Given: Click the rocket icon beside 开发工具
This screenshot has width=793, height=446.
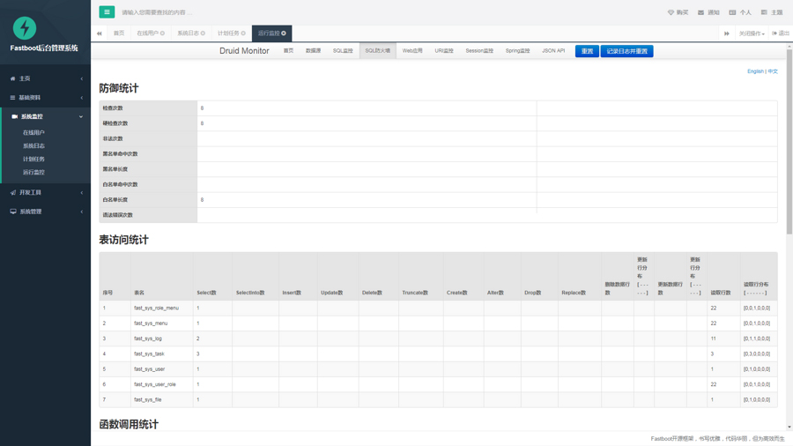Looking at the screenshot, I should tap(13, 193).
